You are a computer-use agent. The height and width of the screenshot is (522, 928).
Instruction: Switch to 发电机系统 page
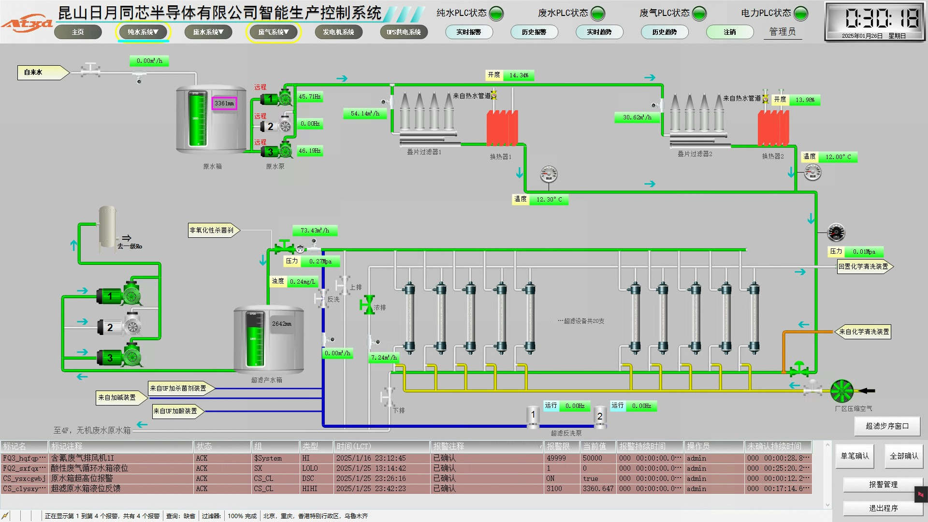(x=338, y=32)
